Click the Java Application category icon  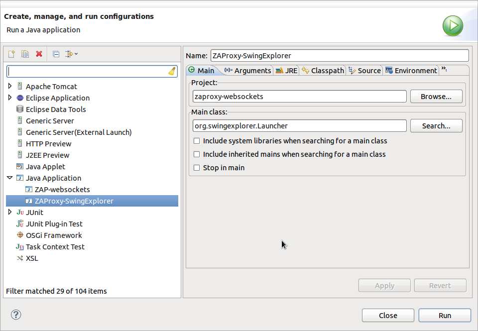20,178
